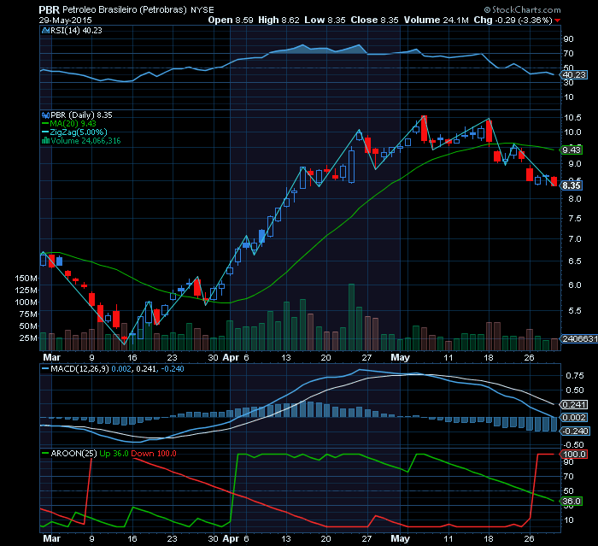Click the Volume 24.1M header value
The image size is (598, 546).
[436, 20]
